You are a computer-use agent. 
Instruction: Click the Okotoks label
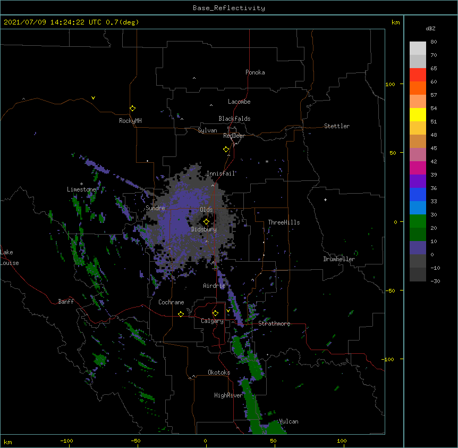(219, 372)
